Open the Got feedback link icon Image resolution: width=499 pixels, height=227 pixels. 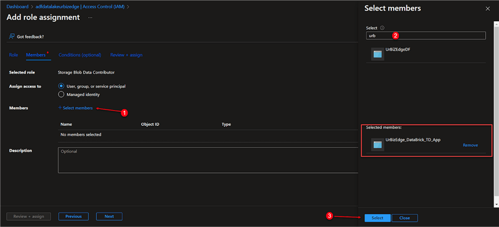12,37
